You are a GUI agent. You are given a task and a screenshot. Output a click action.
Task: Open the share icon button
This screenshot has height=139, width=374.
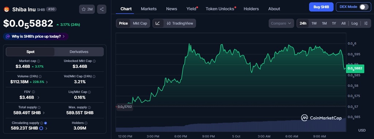pyautogui.click(x=102, y=9)
